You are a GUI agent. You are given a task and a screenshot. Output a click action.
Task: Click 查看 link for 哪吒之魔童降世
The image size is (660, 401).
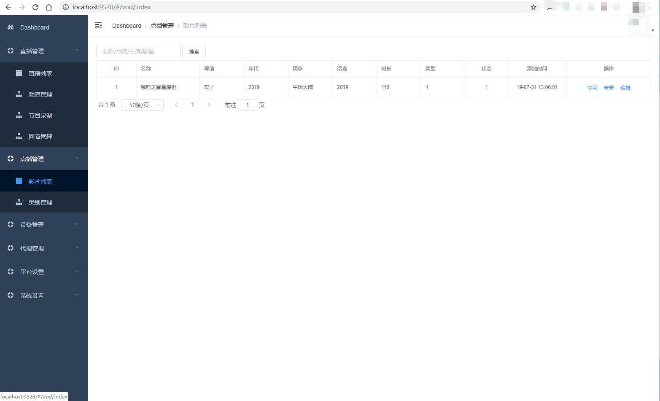click(x=609, y=88)
